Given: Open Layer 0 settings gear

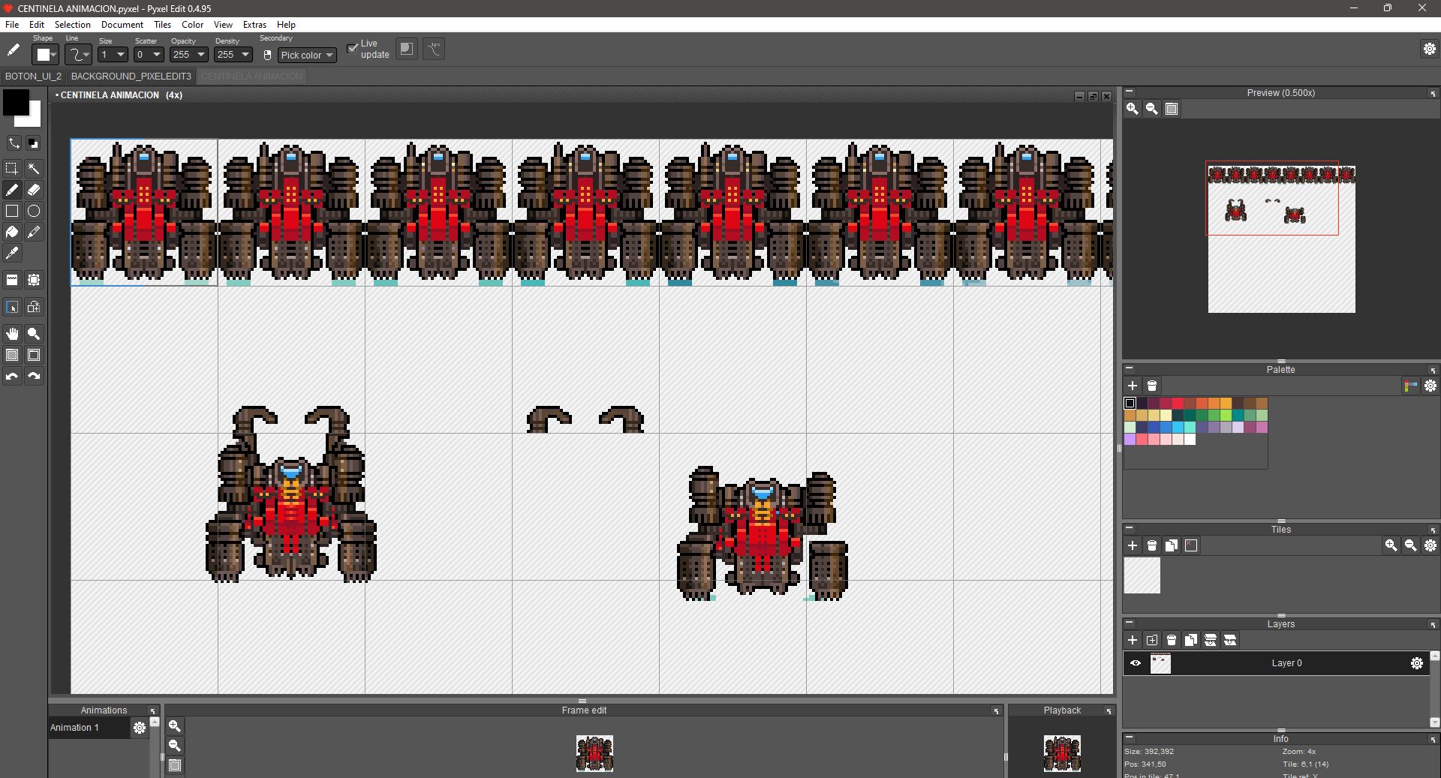Looking at the screenshot, I should tap(1416, 663).
